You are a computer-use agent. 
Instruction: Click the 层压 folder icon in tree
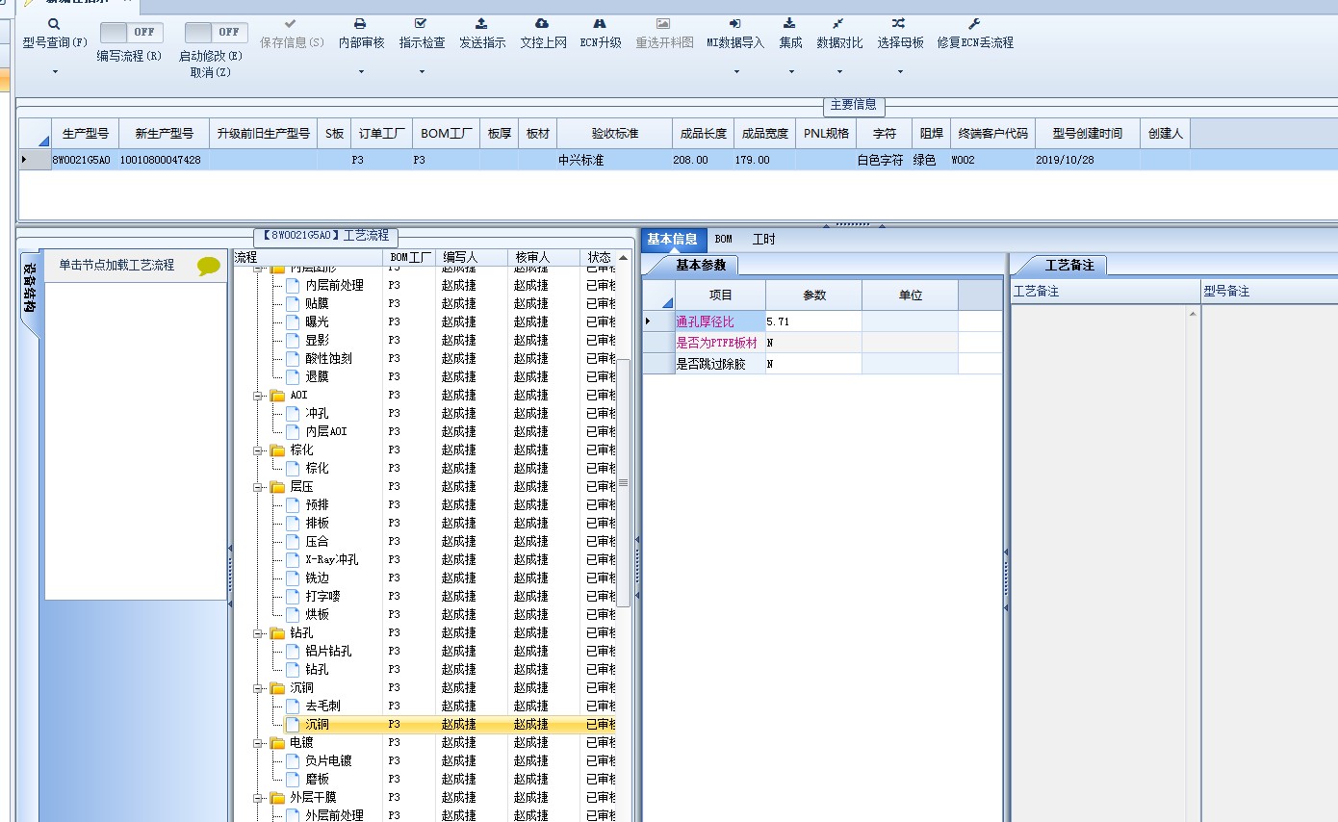[277, 487]
